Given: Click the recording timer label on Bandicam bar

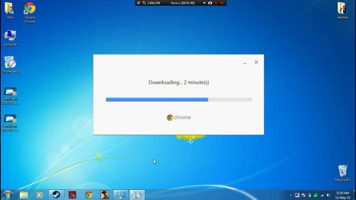Looking at the screenshot, I should tap(182, 3).
